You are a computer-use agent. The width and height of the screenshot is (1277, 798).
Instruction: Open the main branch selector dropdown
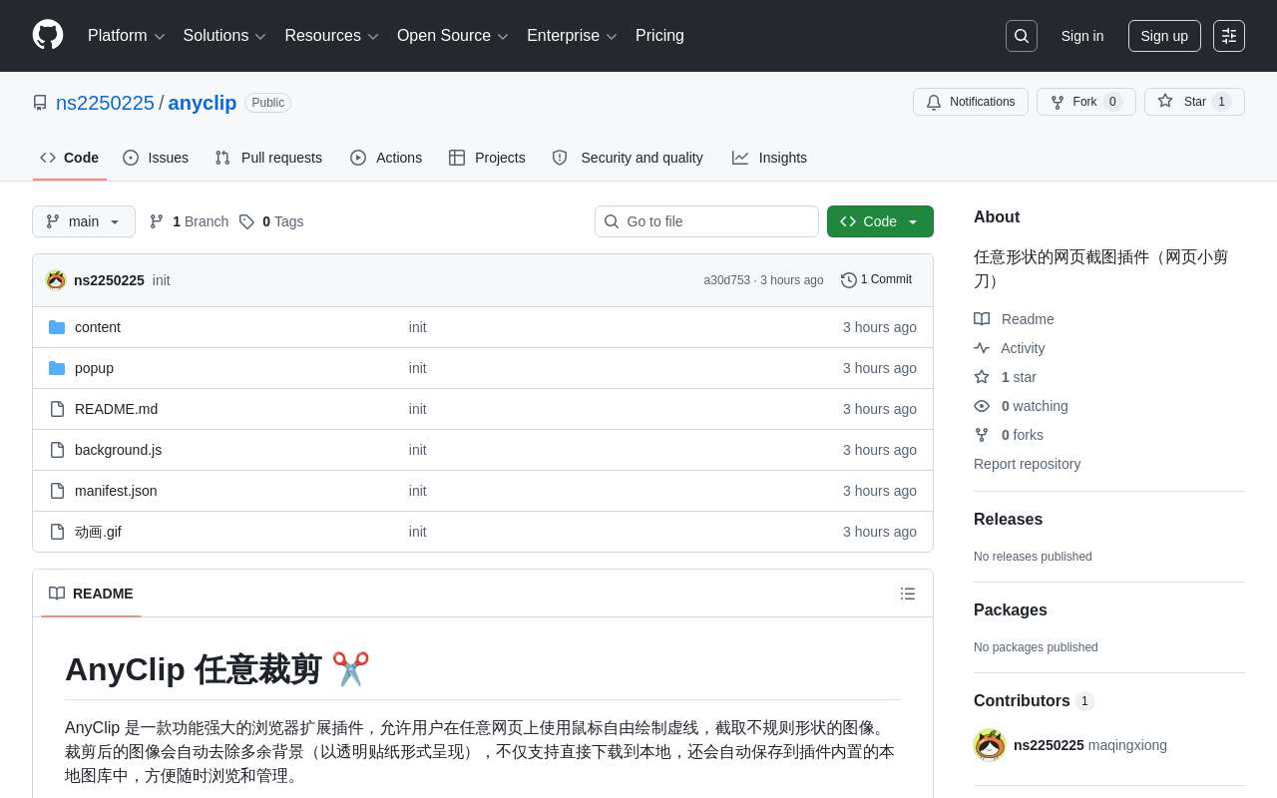tap(84, 221)
